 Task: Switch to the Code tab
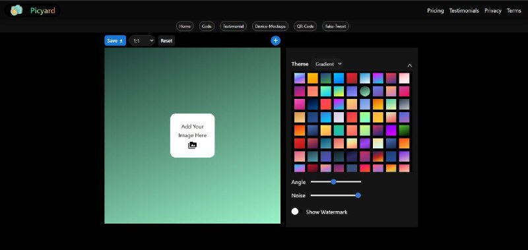click(207, 26)
